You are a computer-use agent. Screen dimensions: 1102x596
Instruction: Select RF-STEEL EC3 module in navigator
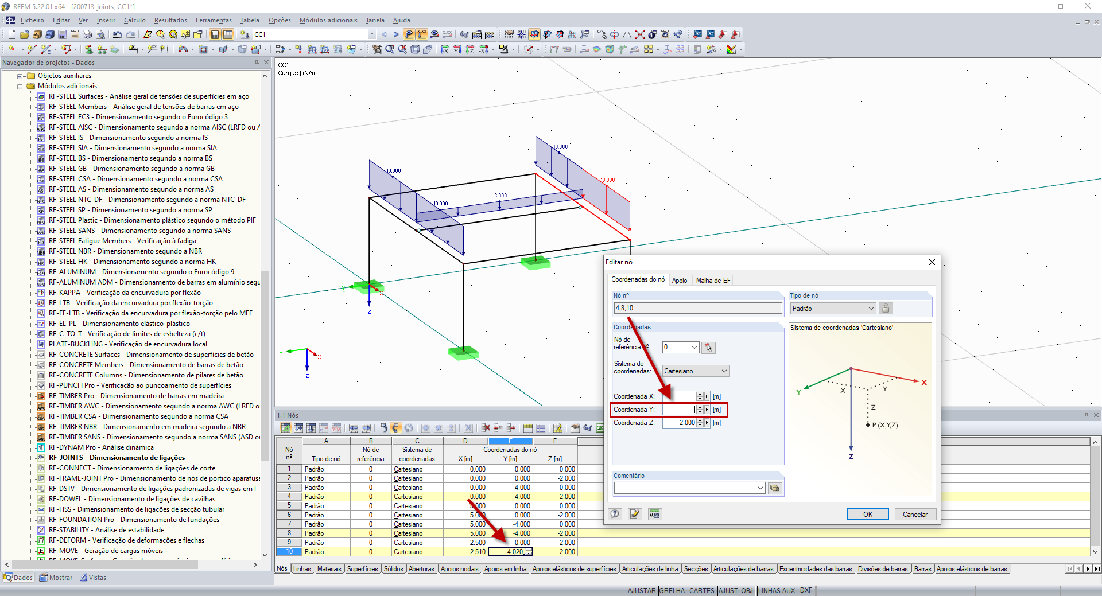(x=138, y=117)
